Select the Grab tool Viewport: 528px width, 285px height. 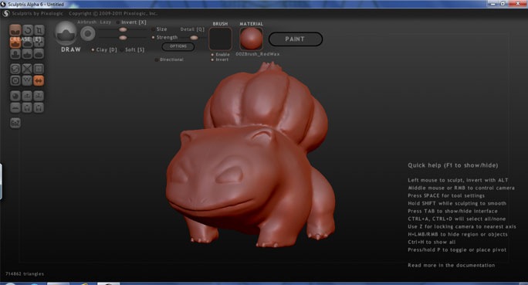click(39, 42)
